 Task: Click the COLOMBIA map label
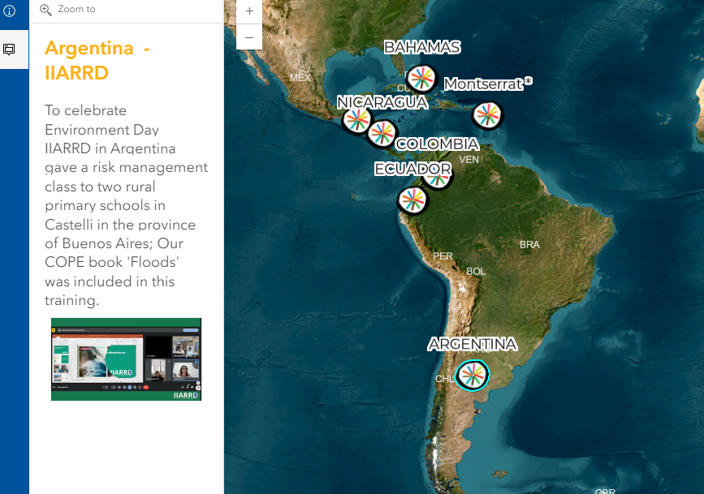pyautogui.click(x=437, y=144)
